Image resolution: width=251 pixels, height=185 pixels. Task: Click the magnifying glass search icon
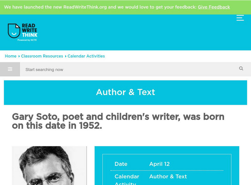point(241,69)
